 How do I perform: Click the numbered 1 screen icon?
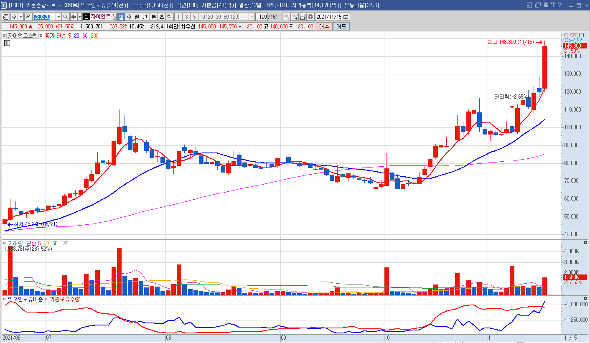[x=4, y=5]
